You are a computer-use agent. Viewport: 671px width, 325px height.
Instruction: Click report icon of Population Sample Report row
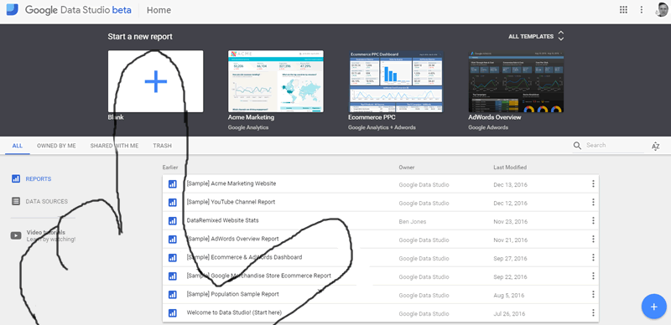pos(173,295)
